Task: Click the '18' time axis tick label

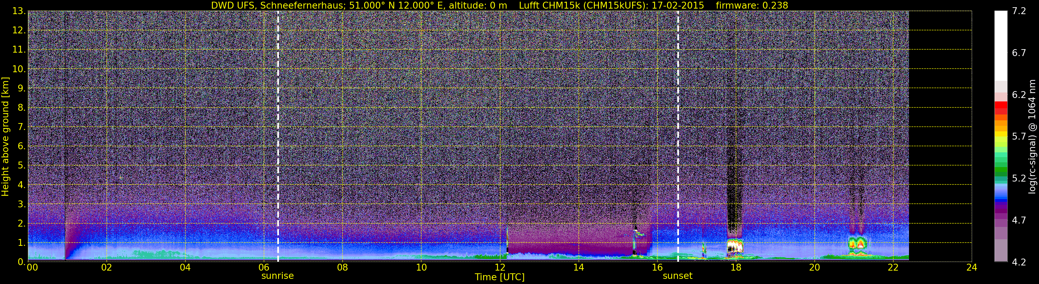Action: click(x=736, y=267)
